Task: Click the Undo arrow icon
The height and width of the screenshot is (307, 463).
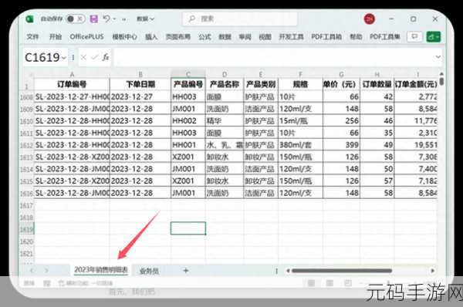Action: coord(106,19)
